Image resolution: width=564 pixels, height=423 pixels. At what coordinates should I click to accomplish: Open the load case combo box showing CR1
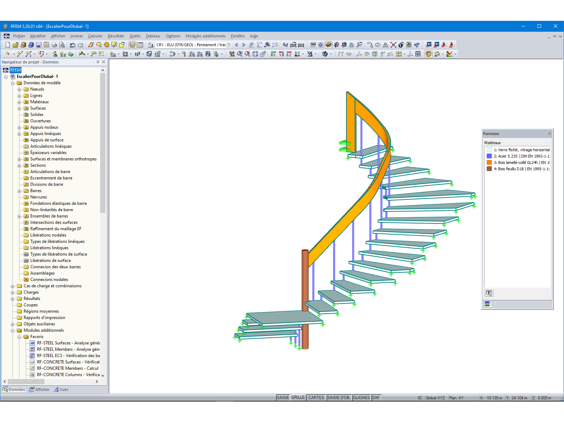(192, 45)
